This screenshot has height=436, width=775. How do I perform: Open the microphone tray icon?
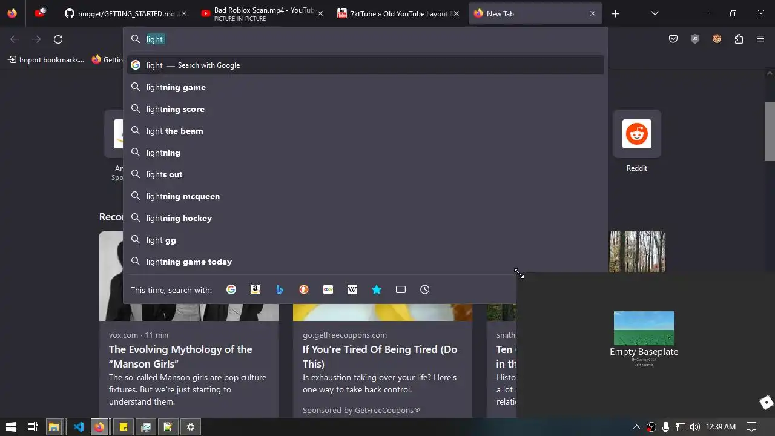[x=665, y=427]
